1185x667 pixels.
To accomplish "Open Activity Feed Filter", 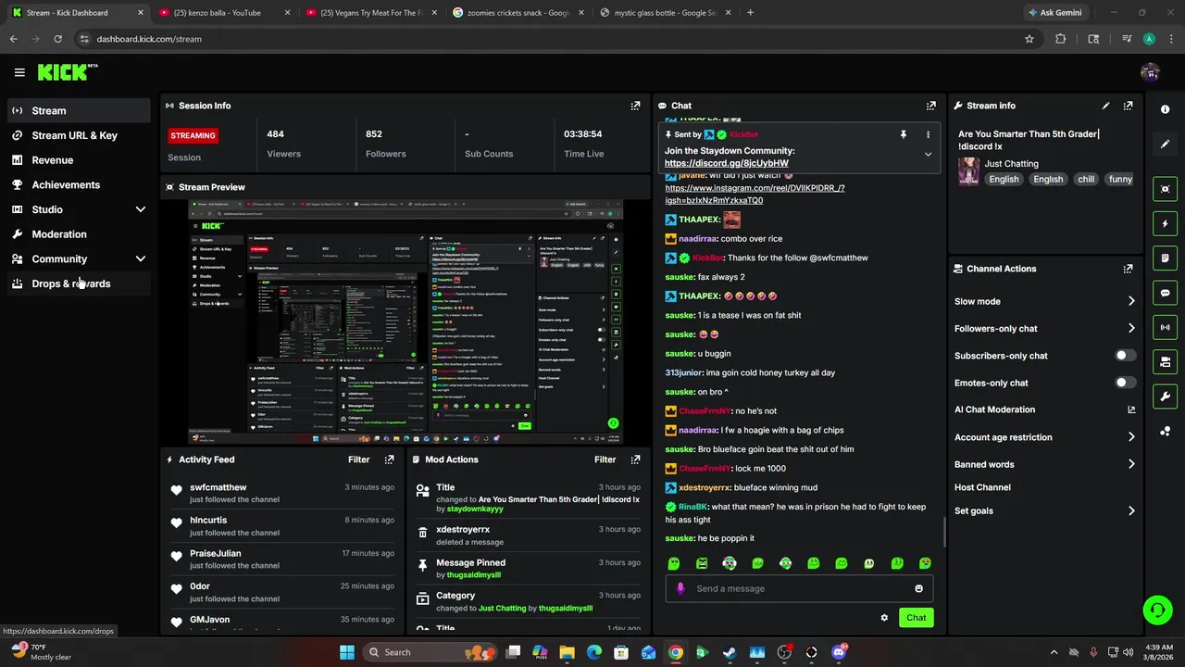I will pyautogui.click(x=358, y=459).
